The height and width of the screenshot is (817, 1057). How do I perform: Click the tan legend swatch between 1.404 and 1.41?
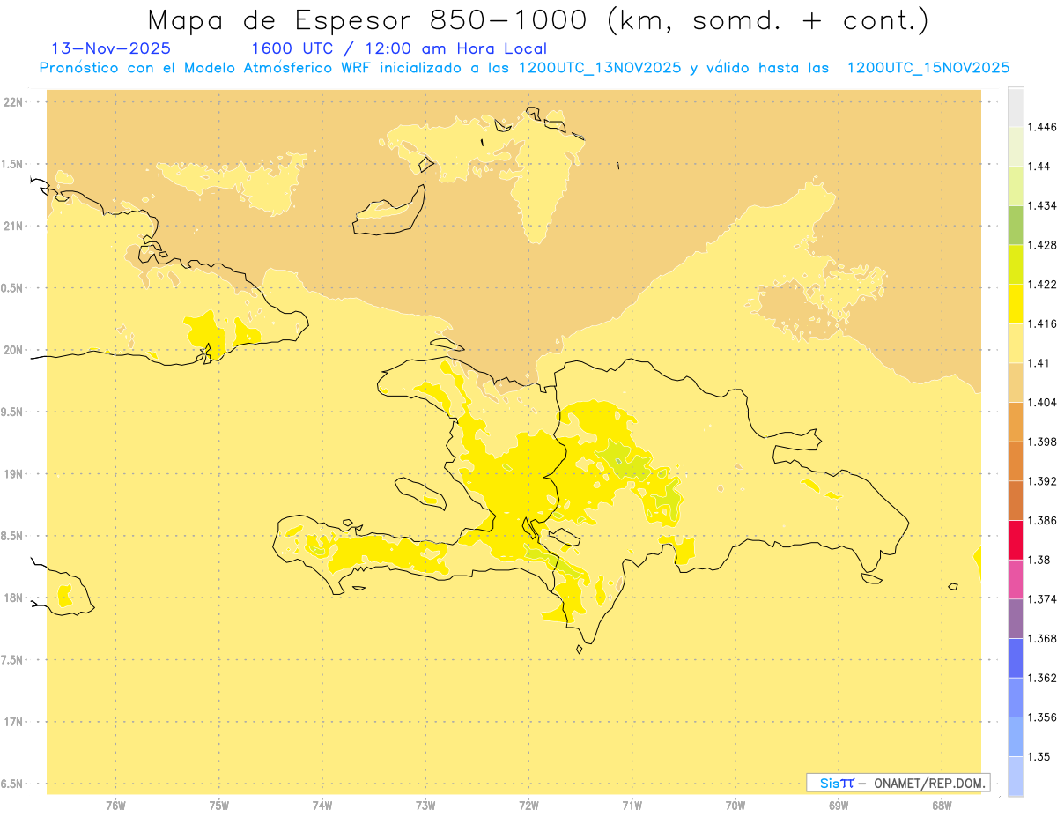pyautogui.click(x=1016, y=383)
